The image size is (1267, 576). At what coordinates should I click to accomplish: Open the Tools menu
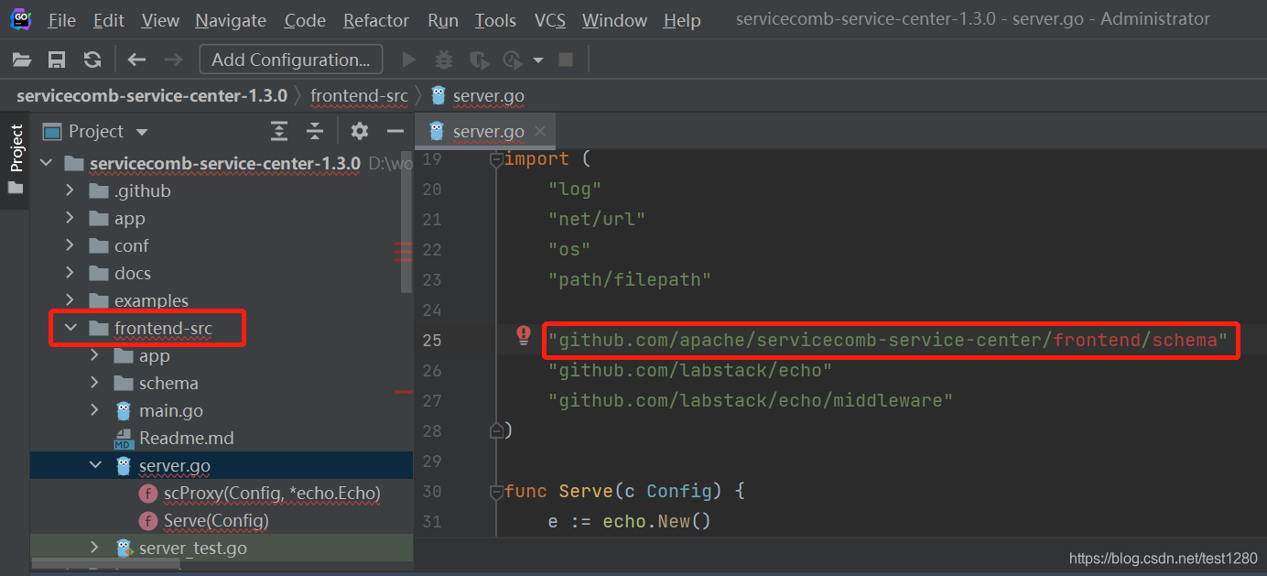(495, 19)
